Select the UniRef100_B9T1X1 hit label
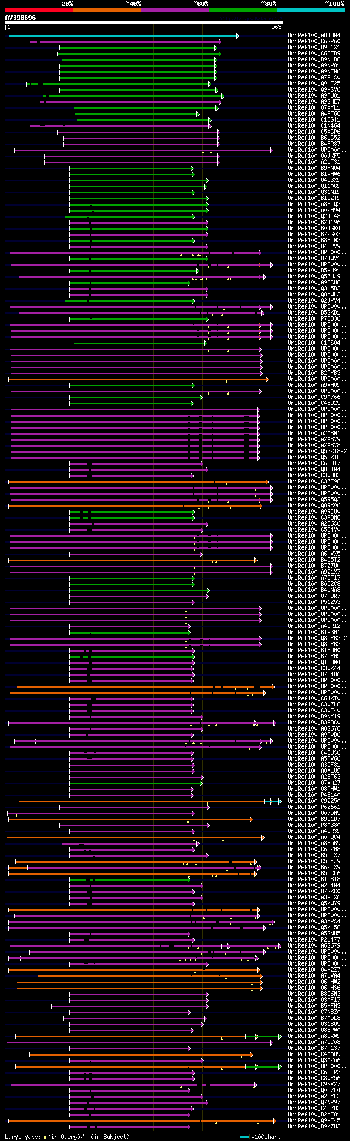The image size is (350, 1141). coord(314,48)
